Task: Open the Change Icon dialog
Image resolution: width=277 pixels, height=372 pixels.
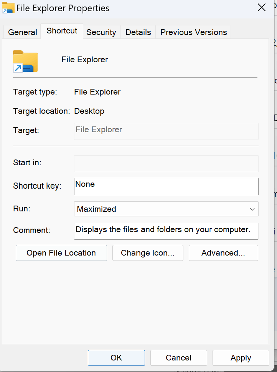Action: [148, 253]
